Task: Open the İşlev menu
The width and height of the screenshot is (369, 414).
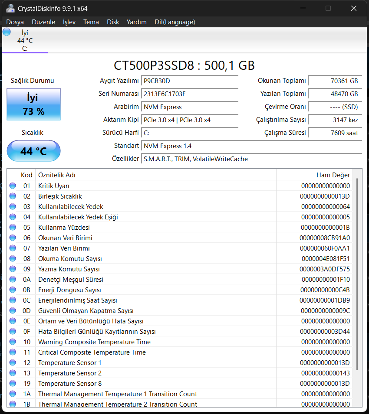Action: click(69, 22)
